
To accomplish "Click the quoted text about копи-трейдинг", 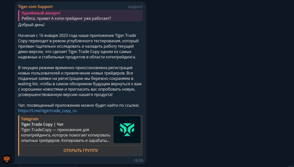I will (66, 18).
